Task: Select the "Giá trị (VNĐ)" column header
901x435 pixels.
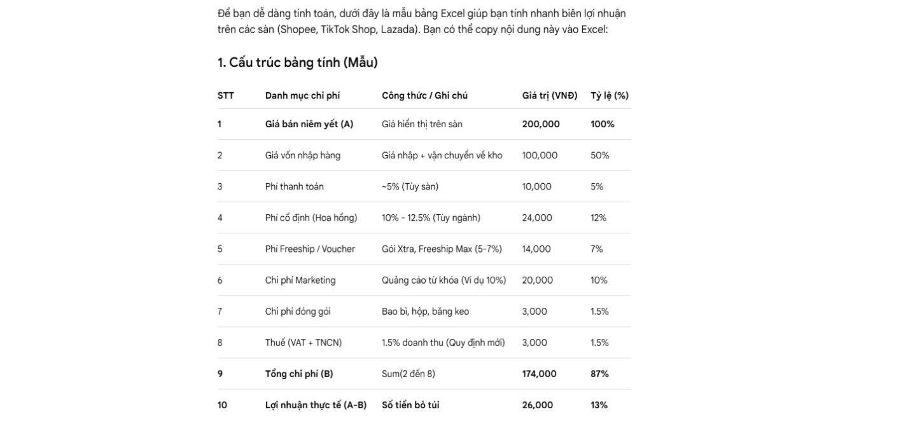Action: point(550,95)
